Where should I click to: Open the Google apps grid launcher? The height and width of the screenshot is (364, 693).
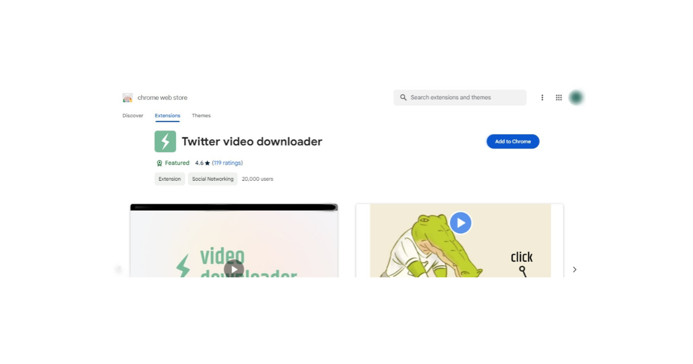(558, 98)
